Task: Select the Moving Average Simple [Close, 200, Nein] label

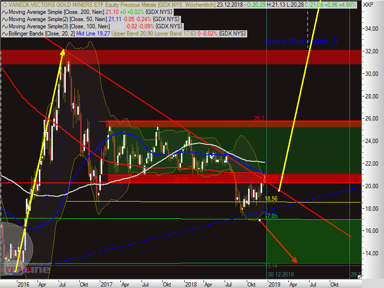Action: click(x=56, y=12)
